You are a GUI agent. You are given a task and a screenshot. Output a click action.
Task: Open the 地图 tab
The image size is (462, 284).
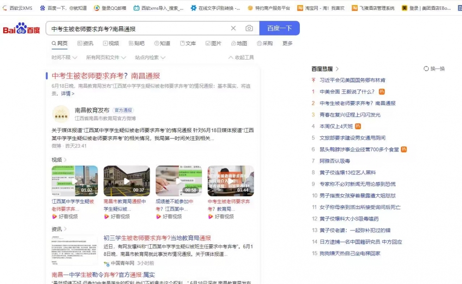tap(239, 43)
